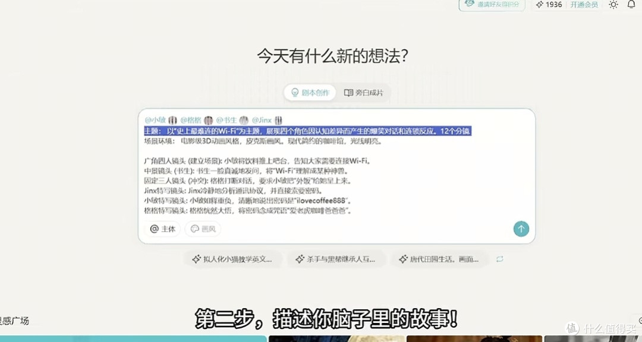Click the 小敏特写镜头 line
642x342 pixels.
(248, 201)
